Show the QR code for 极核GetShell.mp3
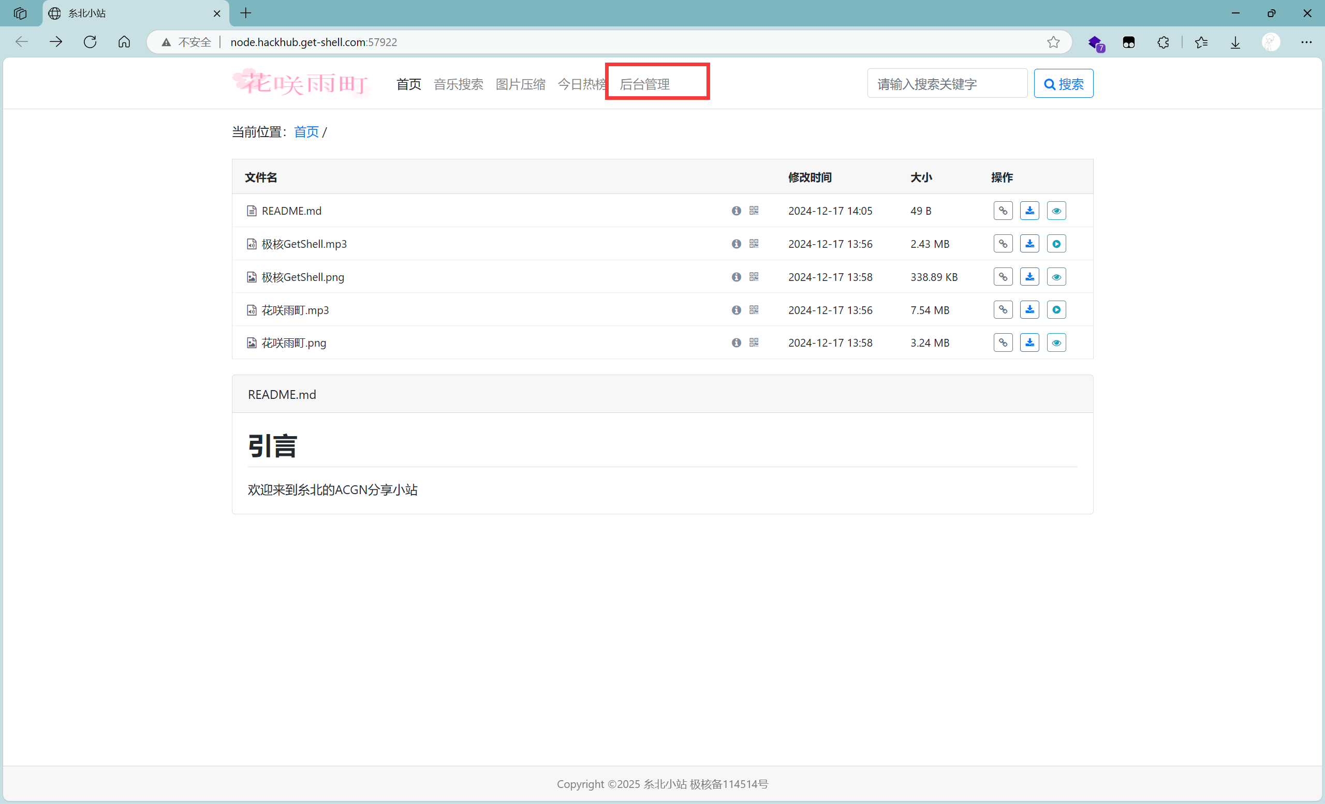This screenshot has width=1325, height=804. pos(753,244)
